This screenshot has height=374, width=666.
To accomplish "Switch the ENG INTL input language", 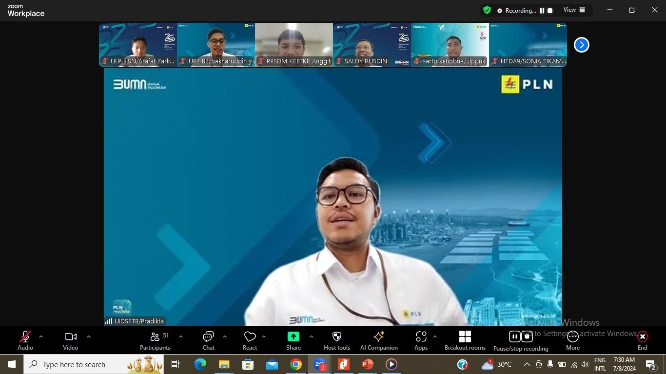I will 600,364.
